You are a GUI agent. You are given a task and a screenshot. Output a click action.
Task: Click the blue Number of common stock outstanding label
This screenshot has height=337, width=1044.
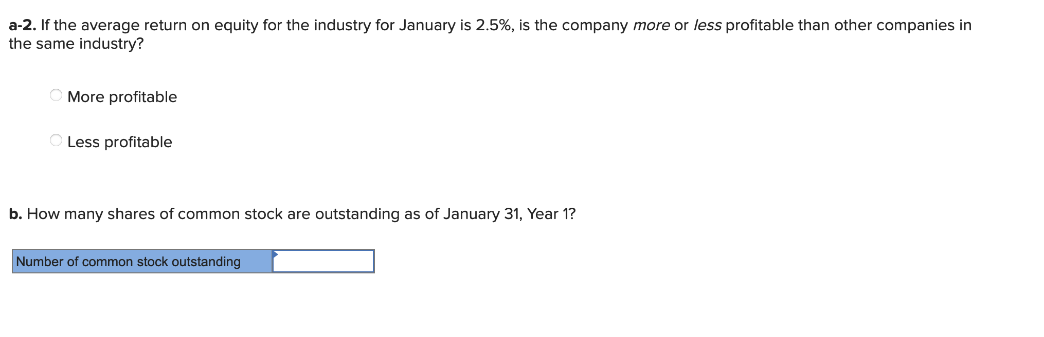(128, 262)
